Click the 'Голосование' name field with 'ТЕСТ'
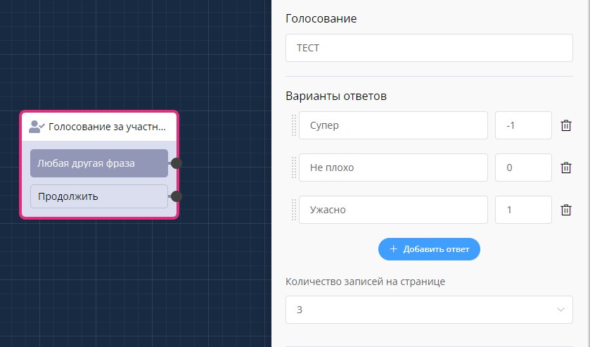The width and height of the screenshot is (590, 347). [x=428, y=49]
